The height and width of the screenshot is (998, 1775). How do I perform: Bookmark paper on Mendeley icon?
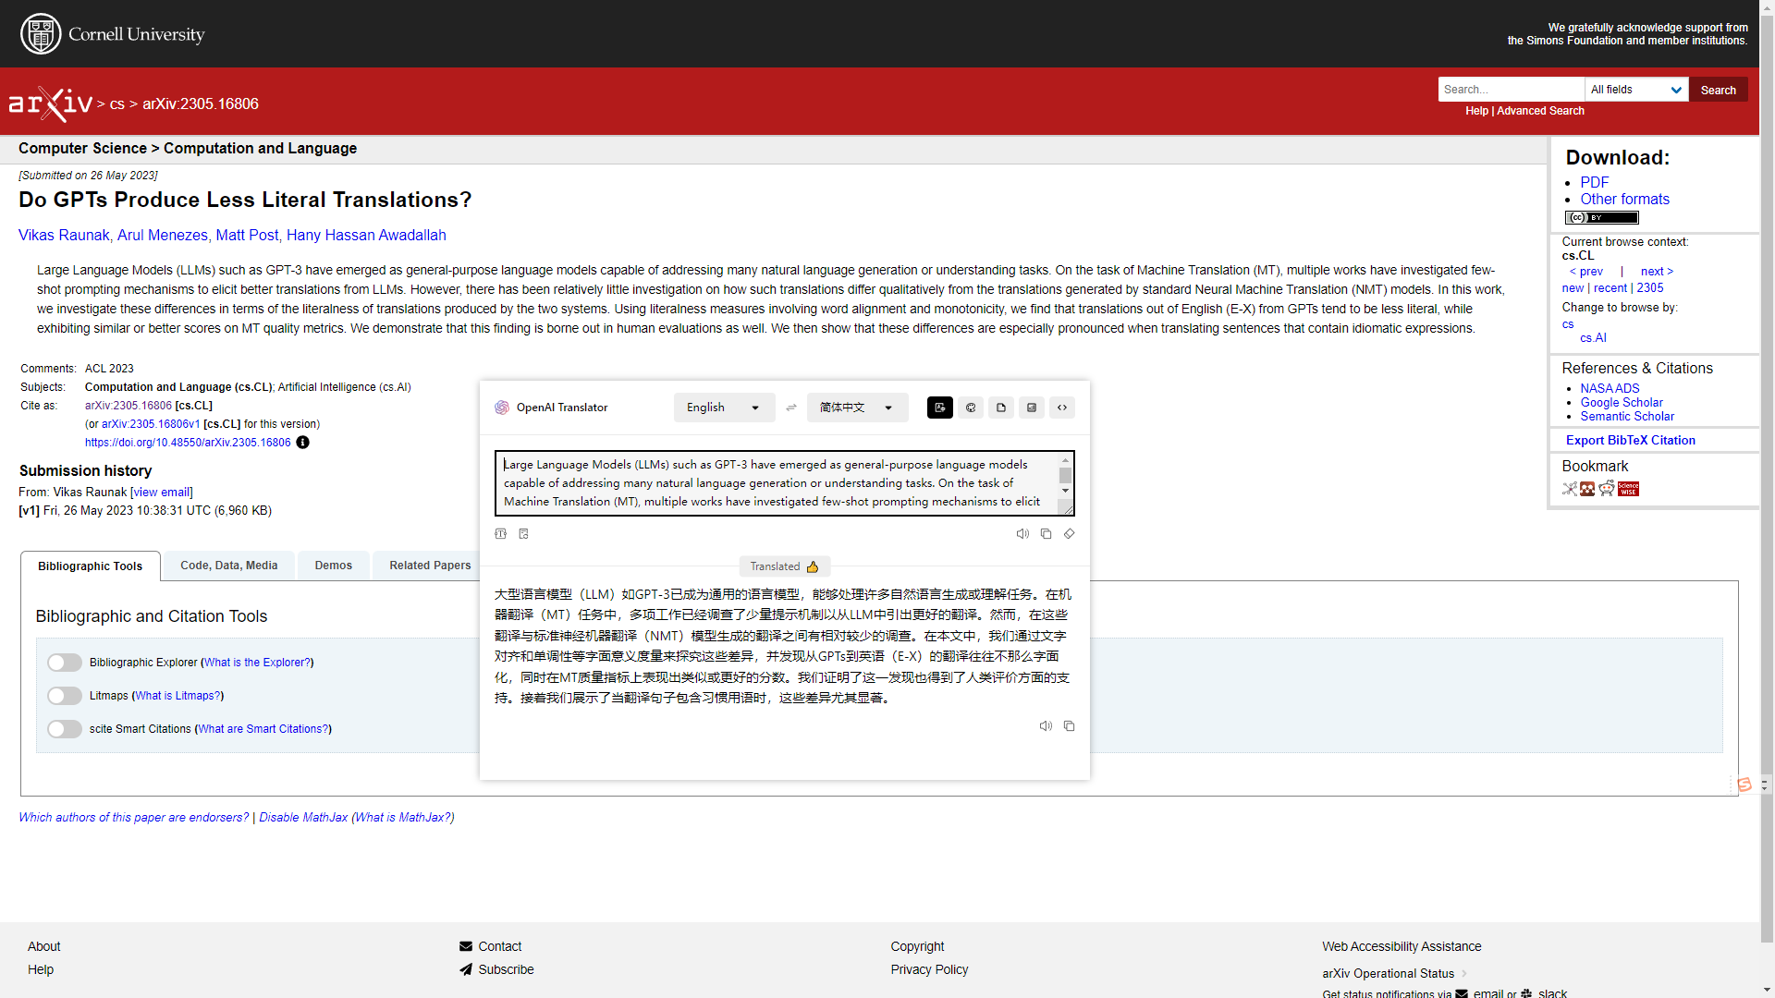pyautogui.click(x=1587, y=489)
